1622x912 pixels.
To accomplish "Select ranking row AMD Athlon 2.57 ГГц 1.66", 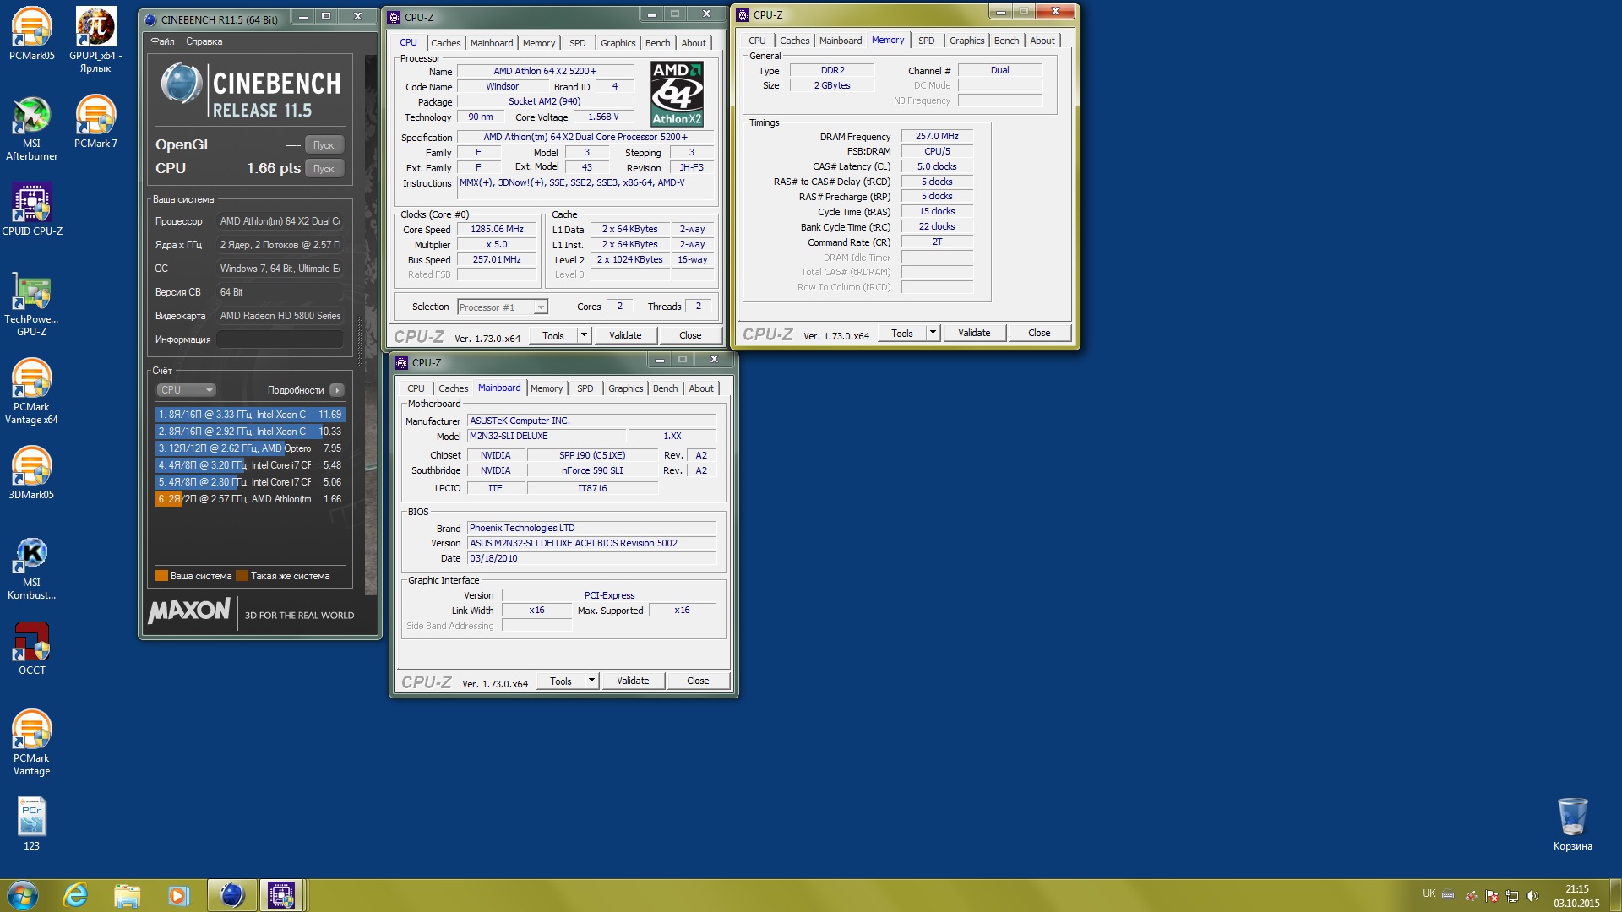I will click(x=250, y=499).
